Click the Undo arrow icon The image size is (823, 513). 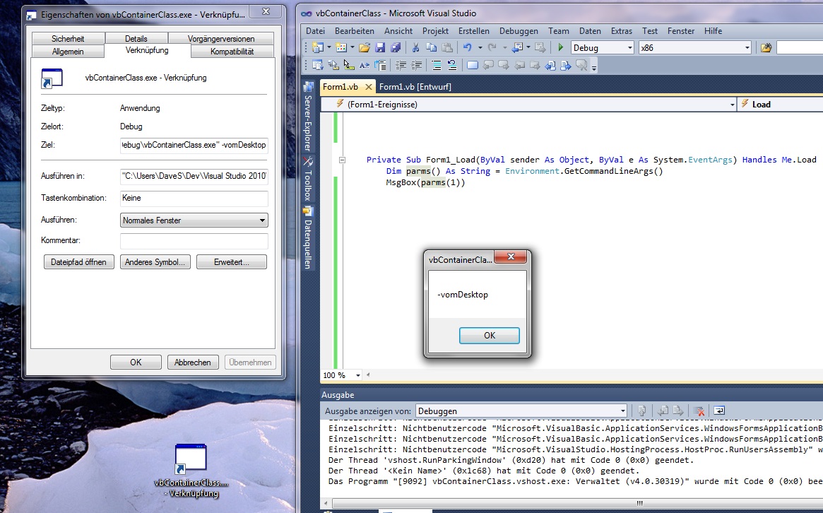pyautogui.click(x=467, y=47)
